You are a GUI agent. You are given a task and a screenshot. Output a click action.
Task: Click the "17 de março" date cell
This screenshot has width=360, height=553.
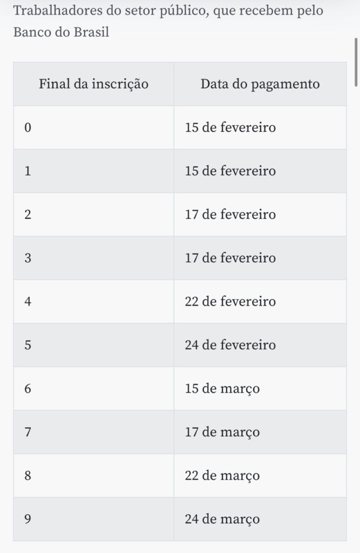[x=260, y=432]
